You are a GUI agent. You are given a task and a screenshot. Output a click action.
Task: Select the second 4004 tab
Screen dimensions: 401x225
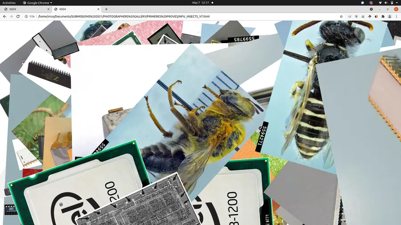tap(77, 9)
